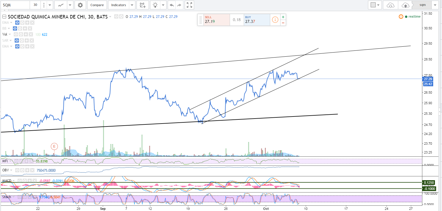The image size is (442, 211).
Task: Select the line chart style icon
Action: 61,5
